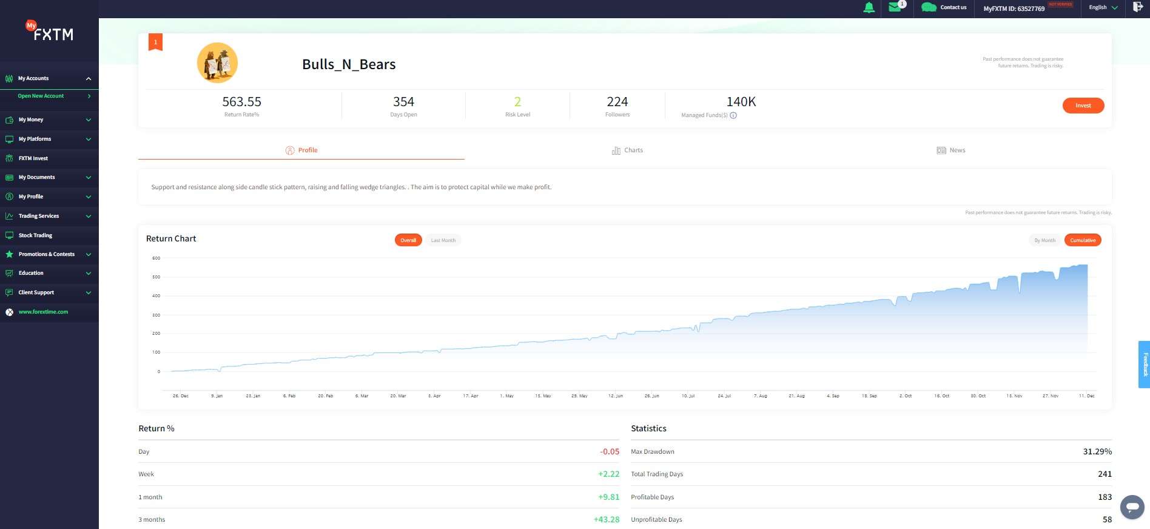Expand the Client Support chevron

(89, 293)
